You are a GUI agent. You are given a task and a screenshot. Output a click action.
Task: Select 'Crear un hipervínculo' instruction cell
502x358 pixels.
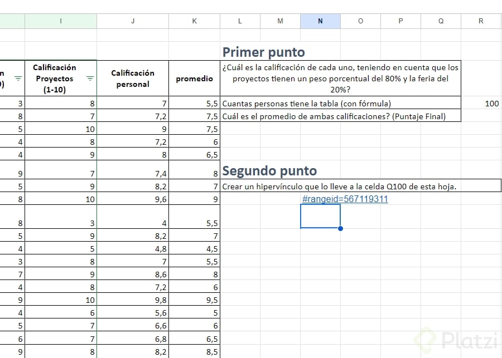pyautogui.click(x=361, y=187)
